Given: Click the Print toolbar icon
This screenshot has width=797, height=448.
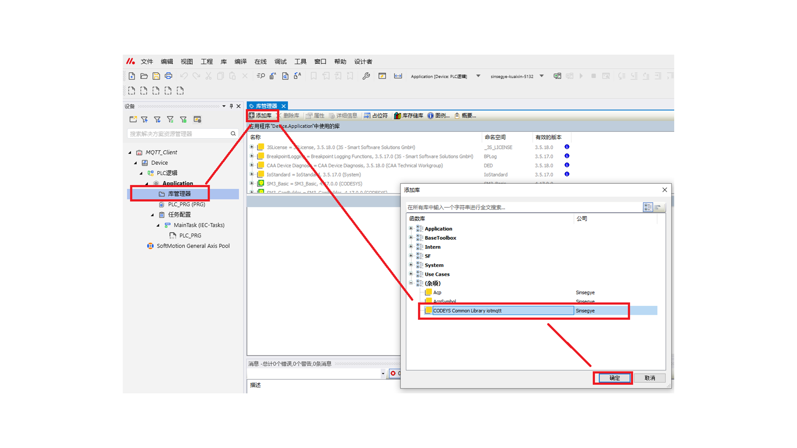Looking at the screenshot, I should click(168, 76).
